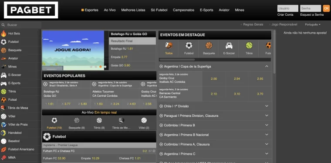Viewport: 331px width, 163px height.
Task: Click the search magnifier icon
Action: [x=3, y=25]
